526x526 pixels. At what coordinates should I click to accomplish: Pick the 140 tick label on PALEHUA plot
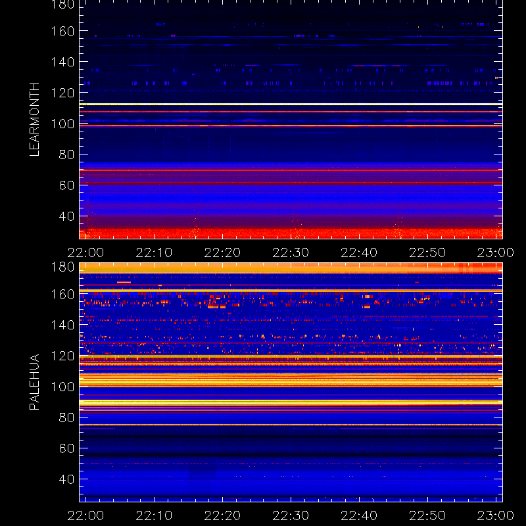[x=62, y=325]
